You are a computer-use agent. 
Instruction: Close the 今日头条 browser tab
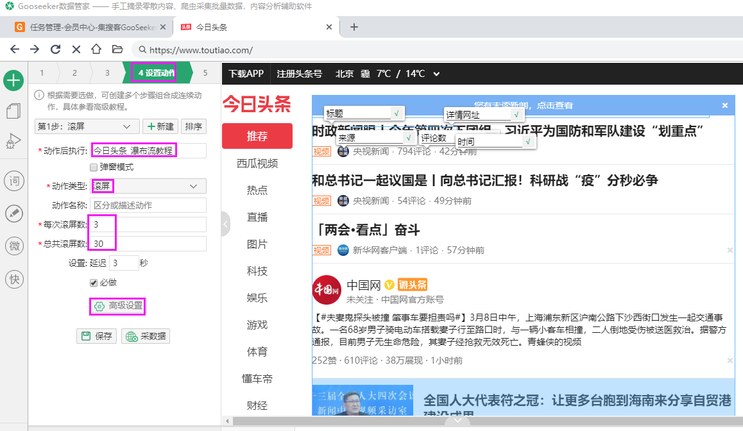click(x=329, y=27)
